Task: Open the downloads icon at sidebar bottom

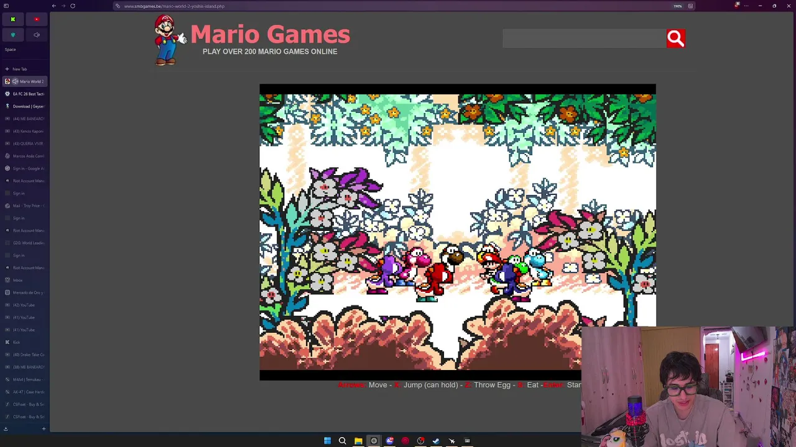Action: click(x=6, y=428)
